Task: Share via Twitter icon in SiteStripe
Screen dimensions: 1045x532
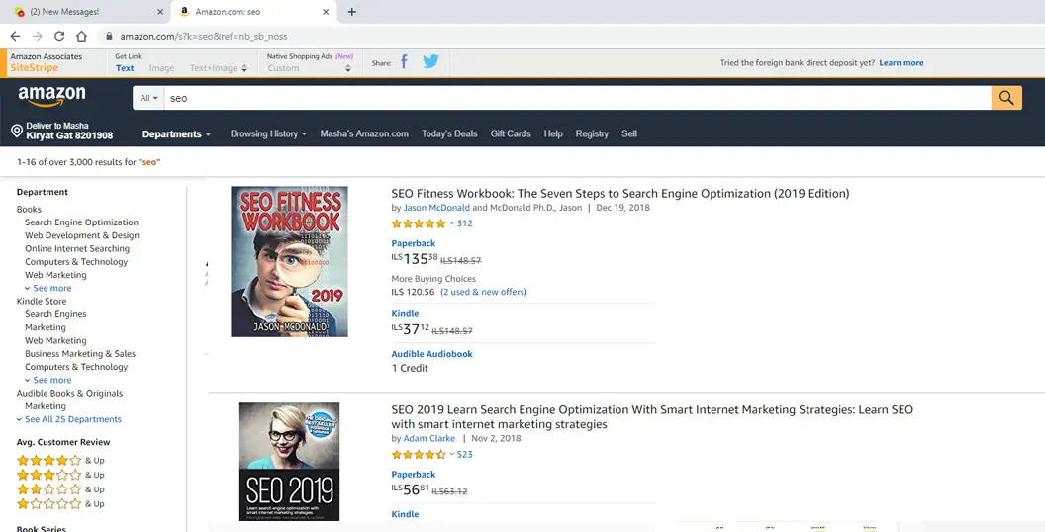Action: 431,62
